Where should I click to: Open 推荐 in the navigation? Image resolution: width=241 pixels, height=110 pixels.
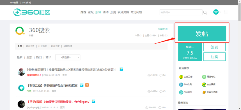point(83,12)
